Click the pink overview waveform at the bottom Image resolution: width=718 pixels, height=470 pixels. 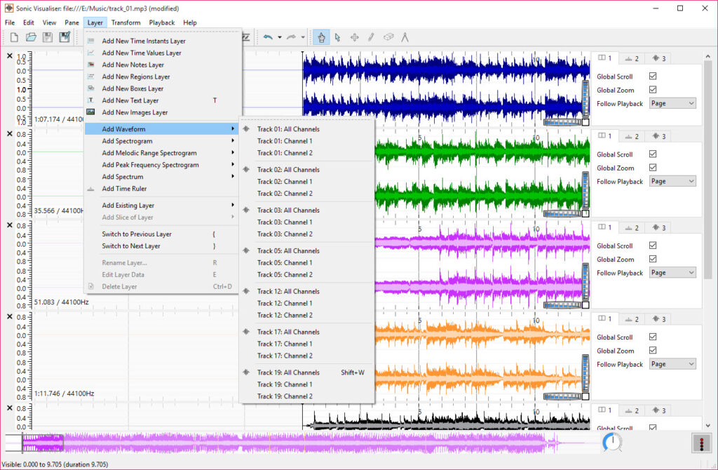pyautogui.click(x=302, y=443)
